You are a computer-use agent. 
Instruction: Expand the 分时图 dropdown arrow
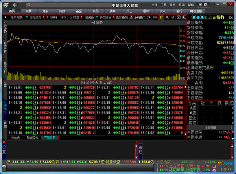click(81, 17)
